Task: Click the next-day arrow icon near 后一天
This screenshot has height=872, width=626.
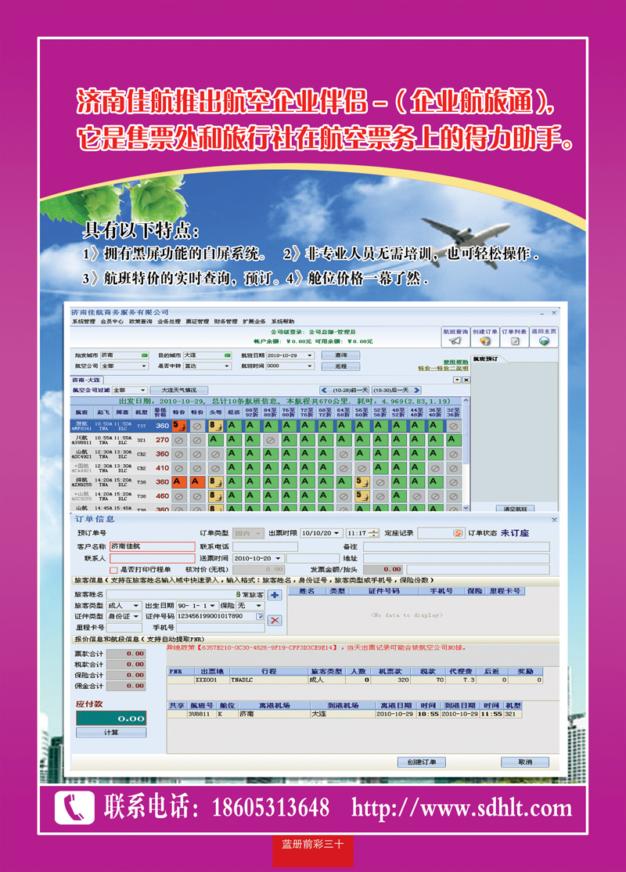Action: (x=418, y=391)
